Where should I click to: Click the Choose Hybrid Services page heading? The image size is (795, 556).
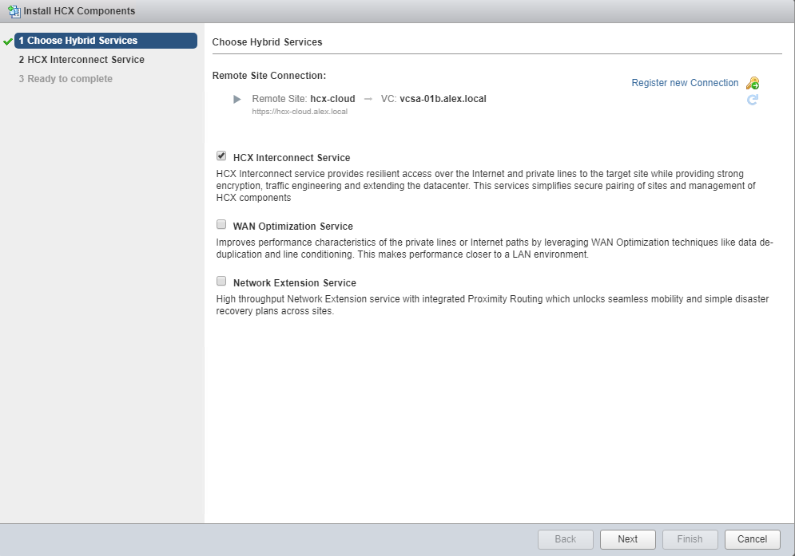click(267, 42)
